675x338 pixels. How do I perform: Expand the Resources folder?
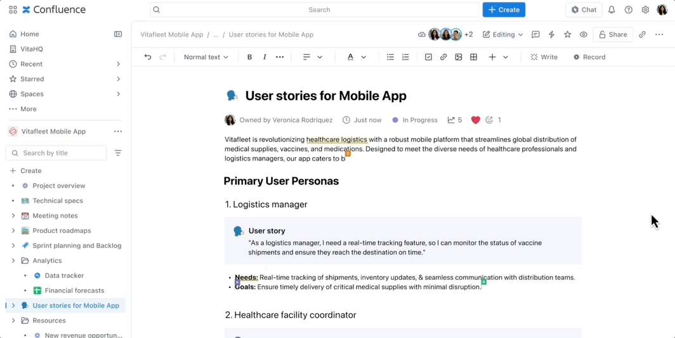[13, 320]
